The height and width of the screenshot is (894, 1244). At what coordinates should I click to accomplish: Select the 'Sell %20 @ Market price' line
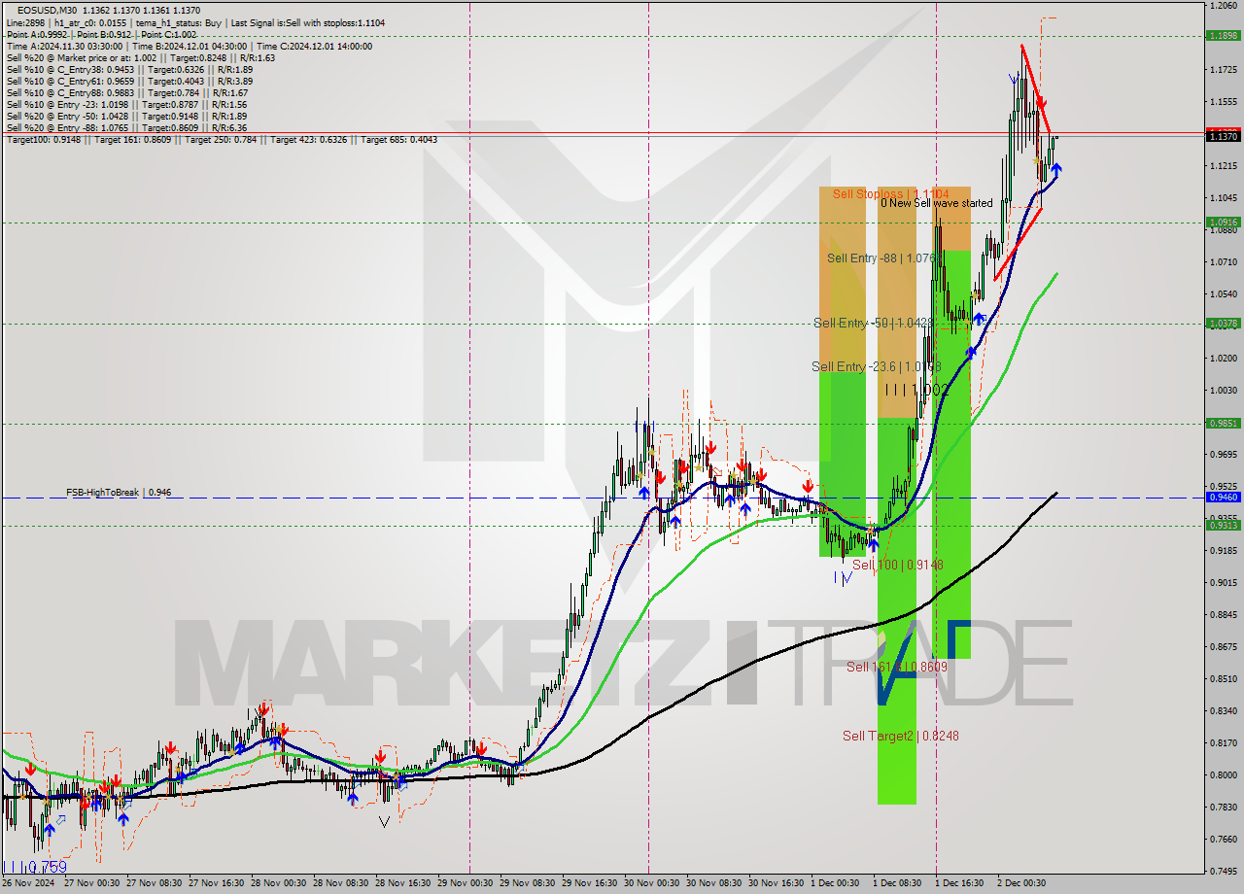tap(140, 57)
